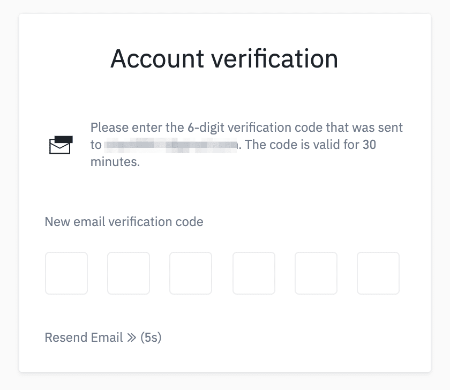Click the New email verification code label
This screenshot has width=450, height=390.
(124, 221)
